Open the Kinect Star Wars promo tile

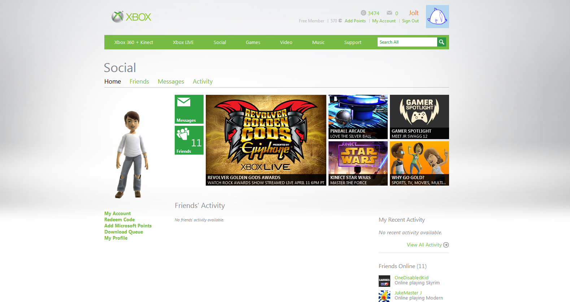[x=358, y=163]
